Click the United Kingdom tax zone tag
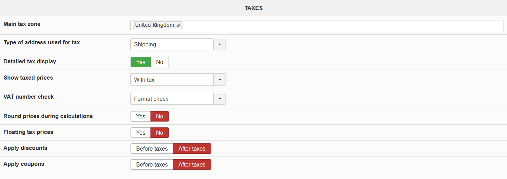507x179 pixels. [x=155, y=25]
